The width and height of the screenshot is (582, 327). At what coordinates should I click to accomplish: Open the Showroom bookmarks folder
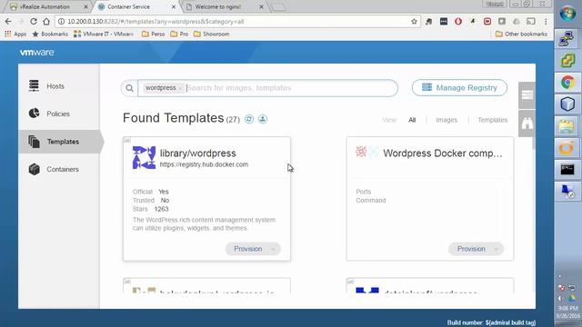click(x=212, y=35)
